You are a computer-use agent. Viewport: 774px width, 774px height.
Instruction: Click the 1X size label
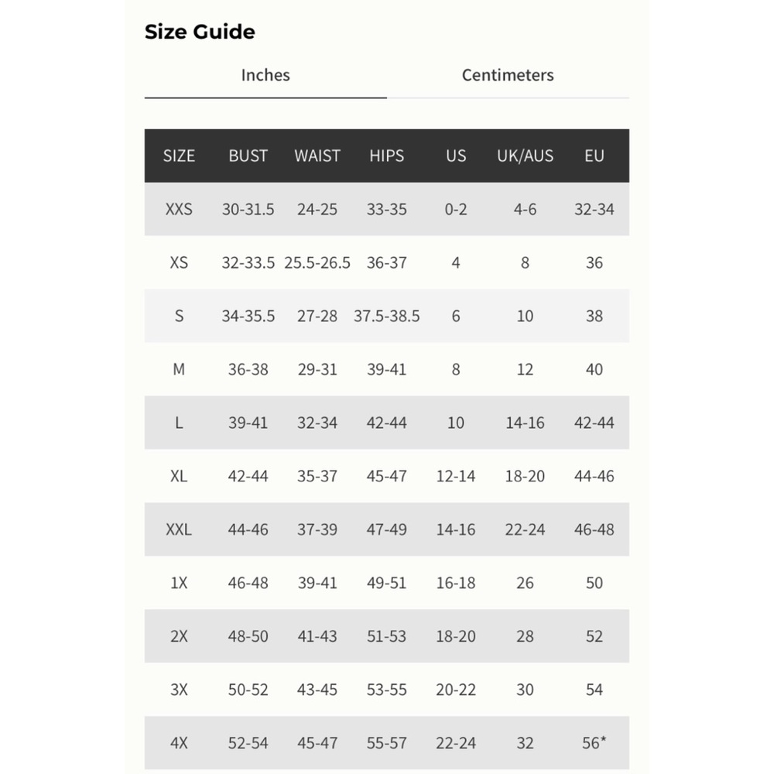click(179, 583)
